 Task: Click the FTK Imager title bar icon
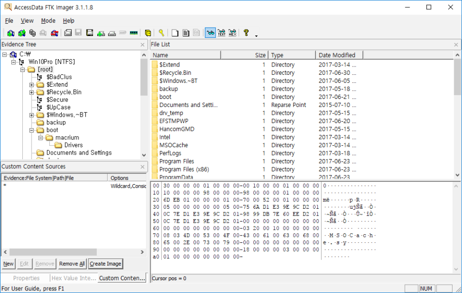pyautogui.click(x=8, y=7)
